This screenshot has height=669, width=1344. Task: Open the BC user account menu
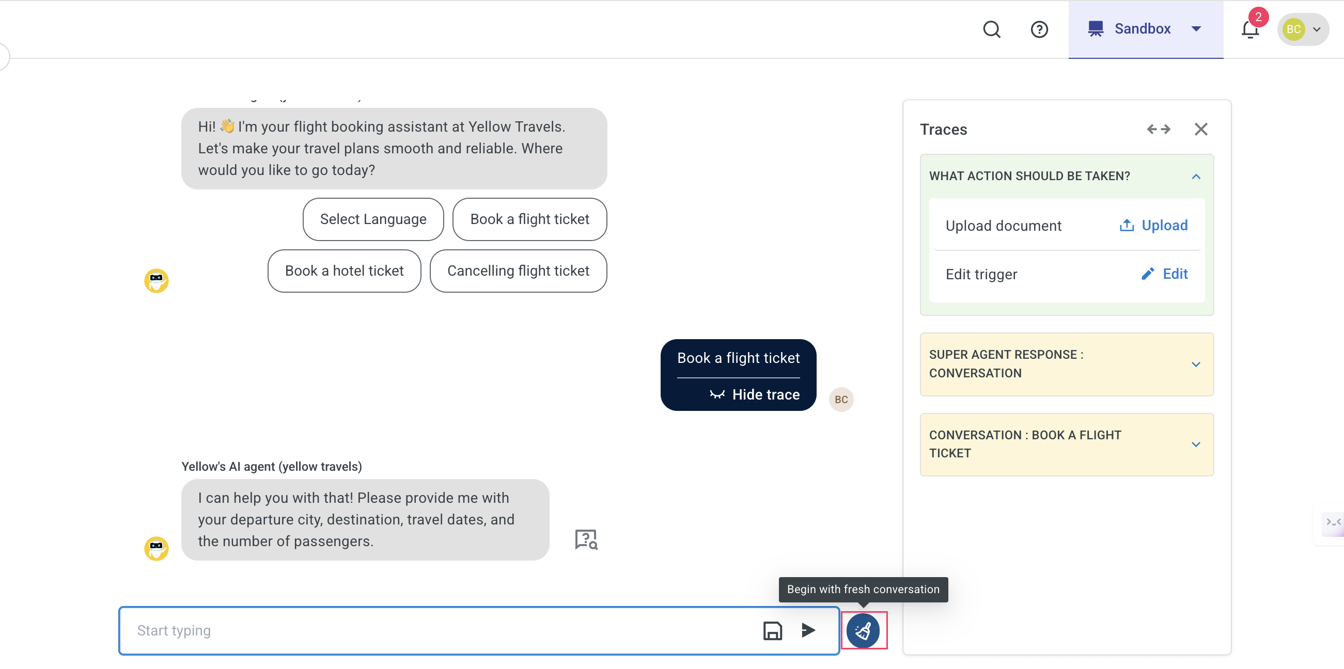tap(1302, 29)
